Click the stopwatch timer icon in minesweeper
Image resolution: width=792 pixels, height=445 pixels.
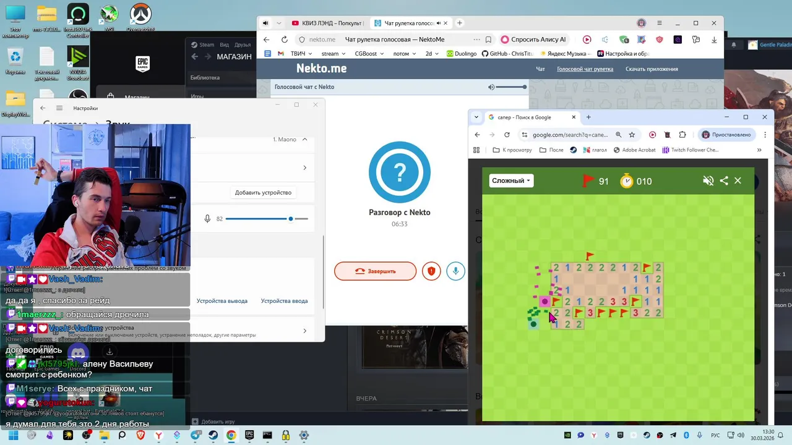tap(627, 181)
